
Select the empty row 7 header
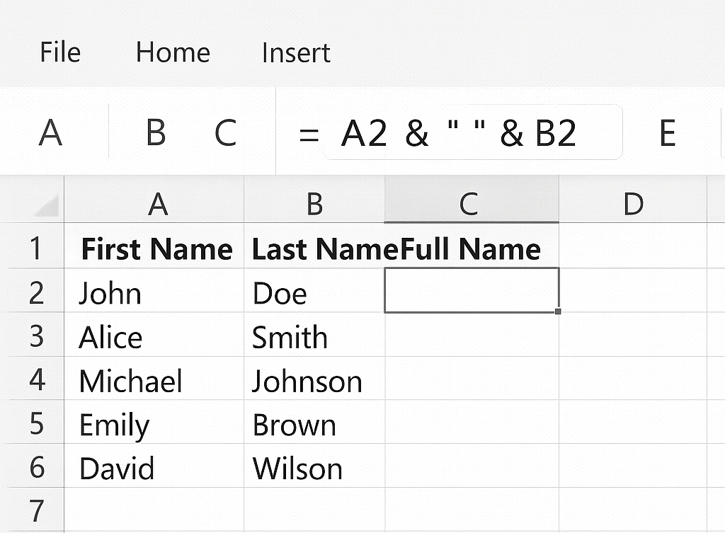pos(36,511)
